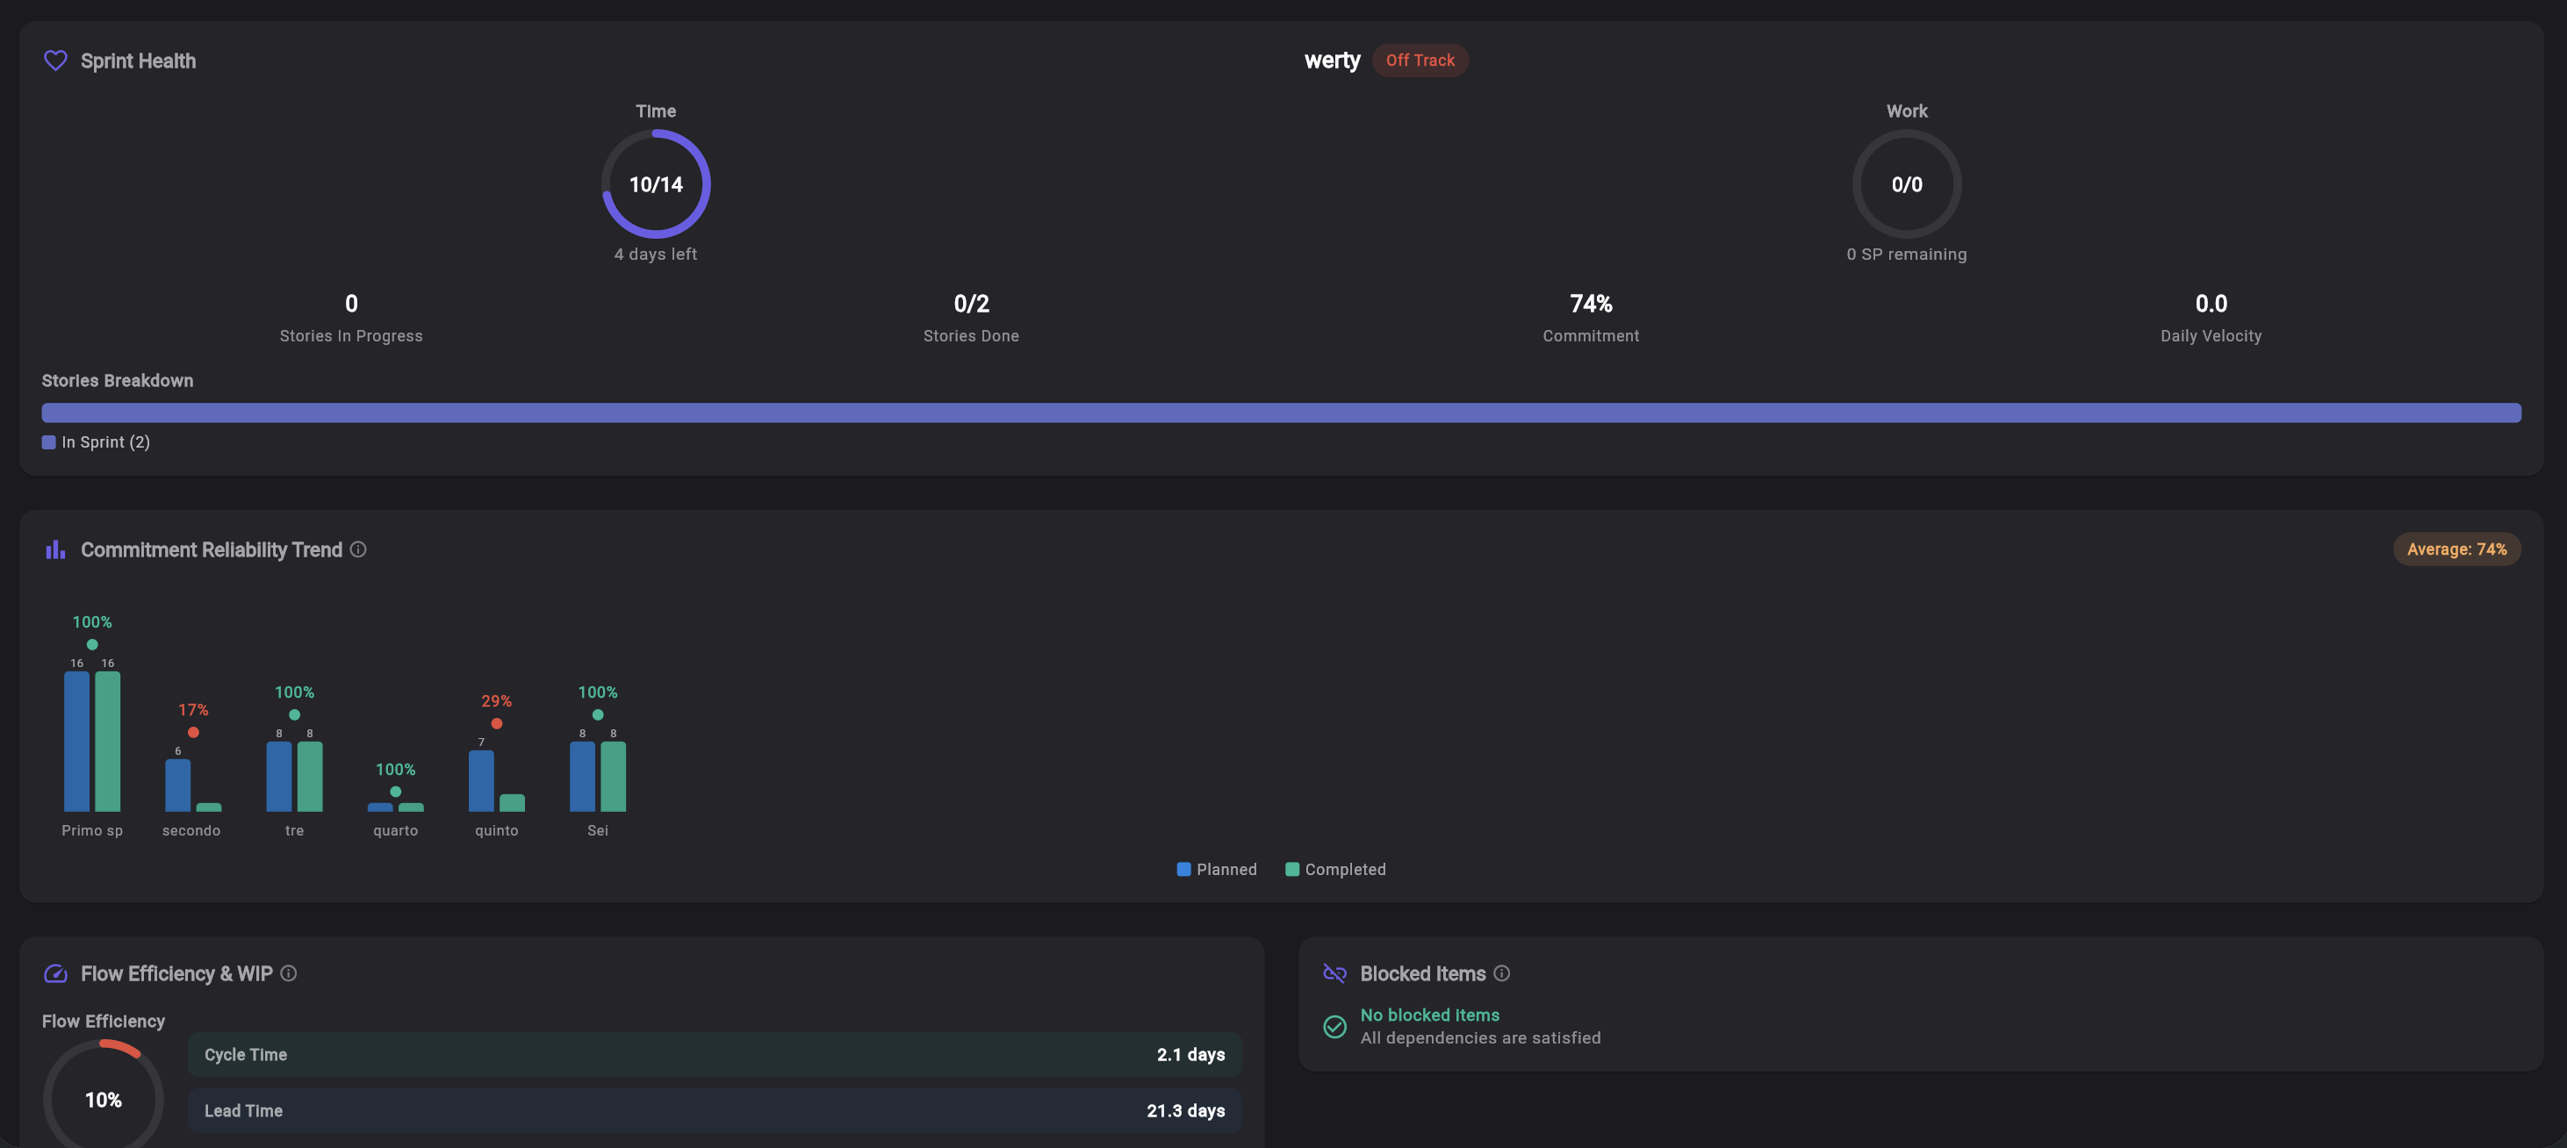Click the Off Track status badge

tap(1420, 60)
